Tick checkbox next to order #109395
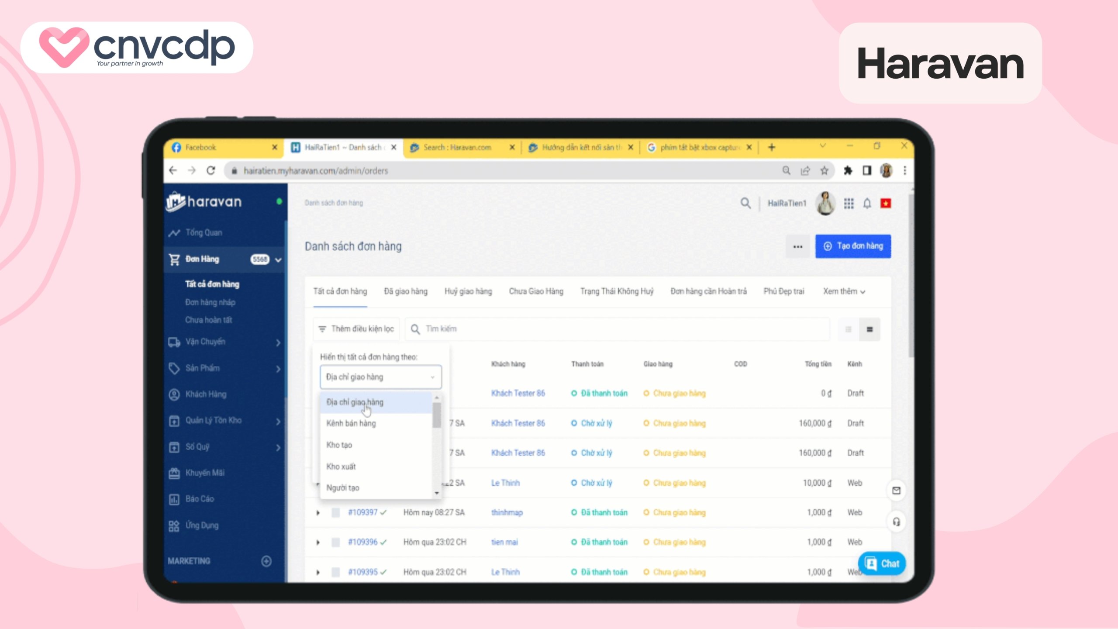Viewport: 1118px width, 629px height. 336,572
